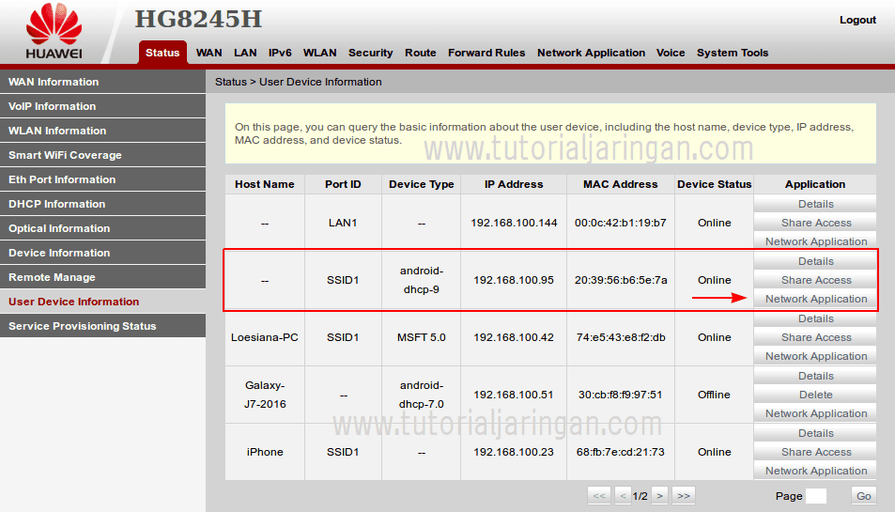Click Details for android-dhcp-9 device

click(x=815, y=261)
